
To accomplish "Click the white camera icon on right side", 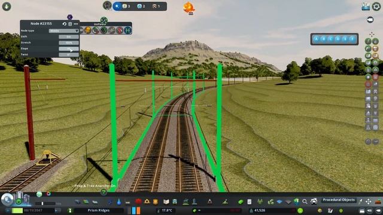I will pyautogui.click(x=370, y=20).
